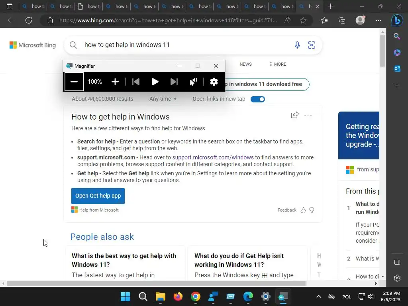Toggle Open links in new tab switch
408x306 pixels.
tap(258, 99)
